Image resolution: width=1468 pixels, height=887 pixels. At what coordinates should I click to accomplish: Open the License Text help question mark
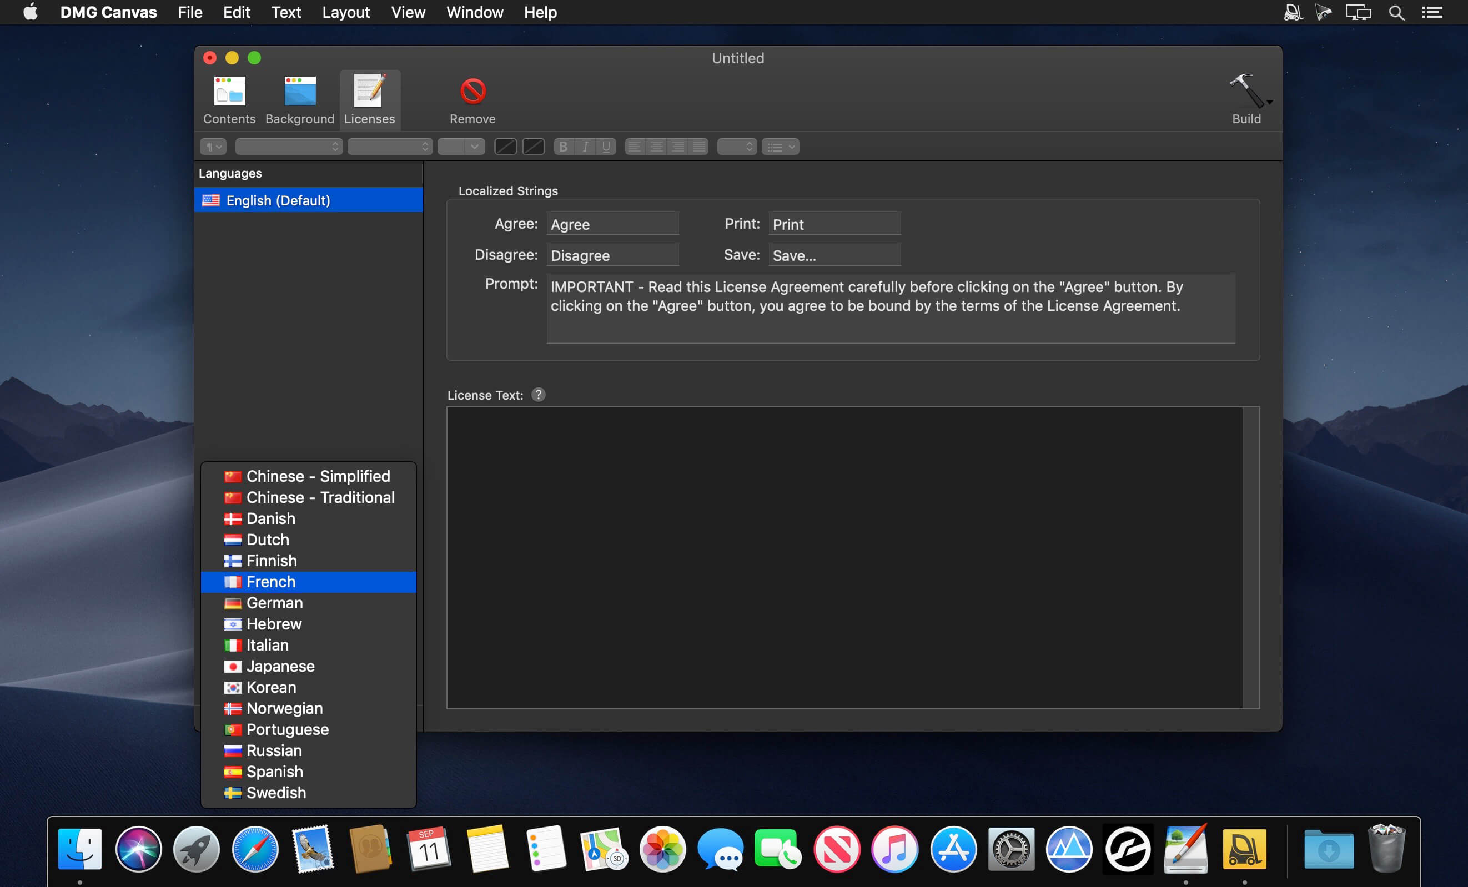point(538,394)
